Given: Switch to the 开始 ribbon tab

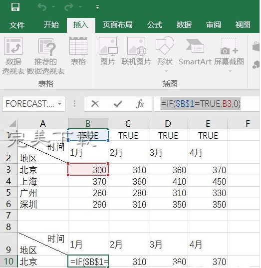Looking at the screenshot, I should coord(51,25).
